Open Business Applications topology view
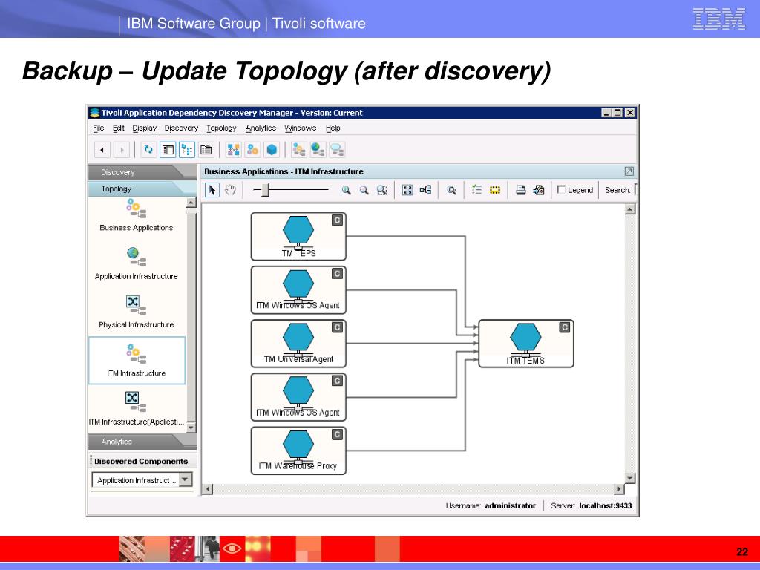The image size is (760, 570). (x=137, y=215)
